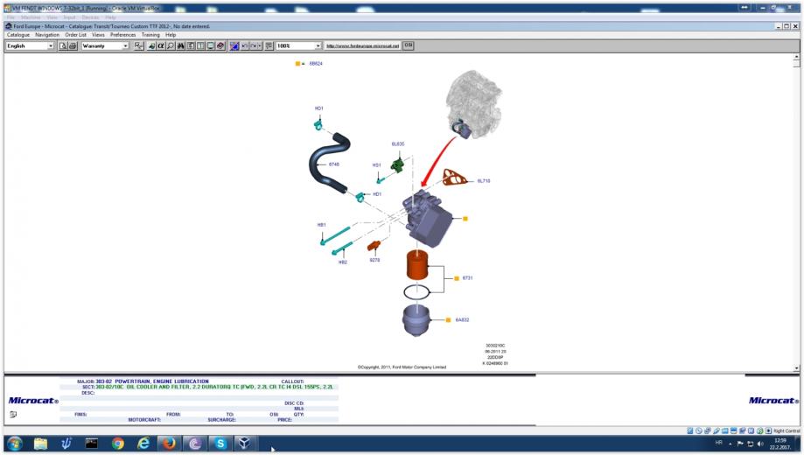Image resolution: width=804 pixels, height=455 pixels.
Task: Click the redo arrow toolbar icon
Action: 254,46
